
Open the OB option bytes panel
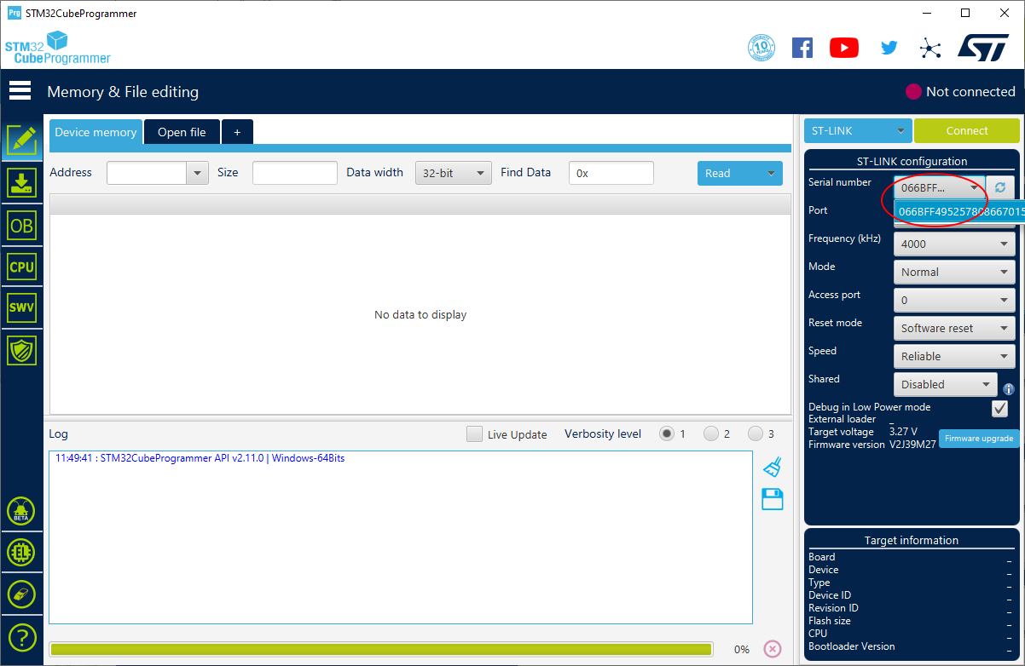click(21, 225)
